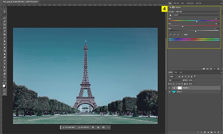
Task: Switch to the first Properties tab
Action: pos(170,3)
